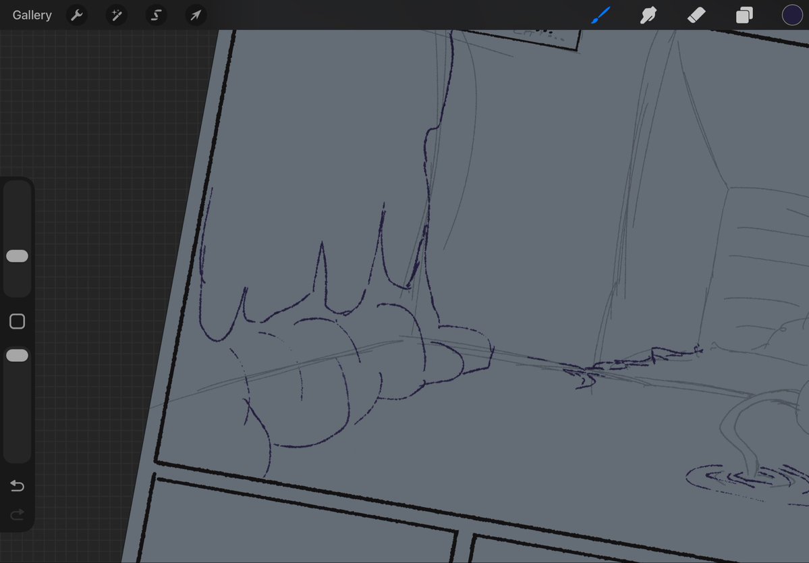The image size is (809, 563).
Task: Open the Adjustments magic wand menu
Action: (117, 15)
